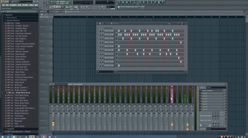Screen dimensions: 248x138
Task: Click the first browser toolbar icon
Action: [1, 11]
